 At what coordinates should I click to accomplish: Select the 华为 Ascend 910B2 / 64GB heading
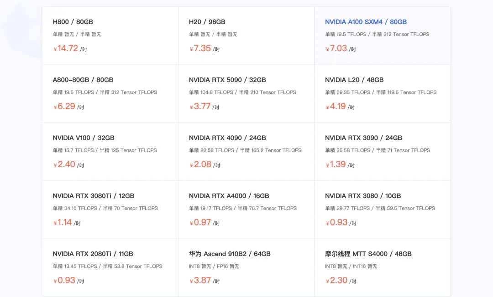coord(230,254)
